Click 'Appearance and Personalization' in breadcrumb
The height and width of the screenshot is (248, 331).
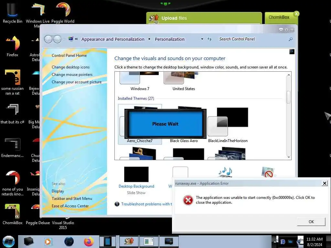[x=113, y=39]
